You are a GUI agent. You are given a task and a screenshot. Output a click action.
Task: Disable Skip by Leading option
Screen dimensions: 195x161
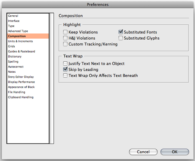[65, 69]
